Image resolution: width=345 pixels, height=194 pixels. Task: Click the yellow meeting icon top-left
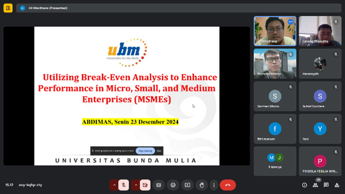8,8
